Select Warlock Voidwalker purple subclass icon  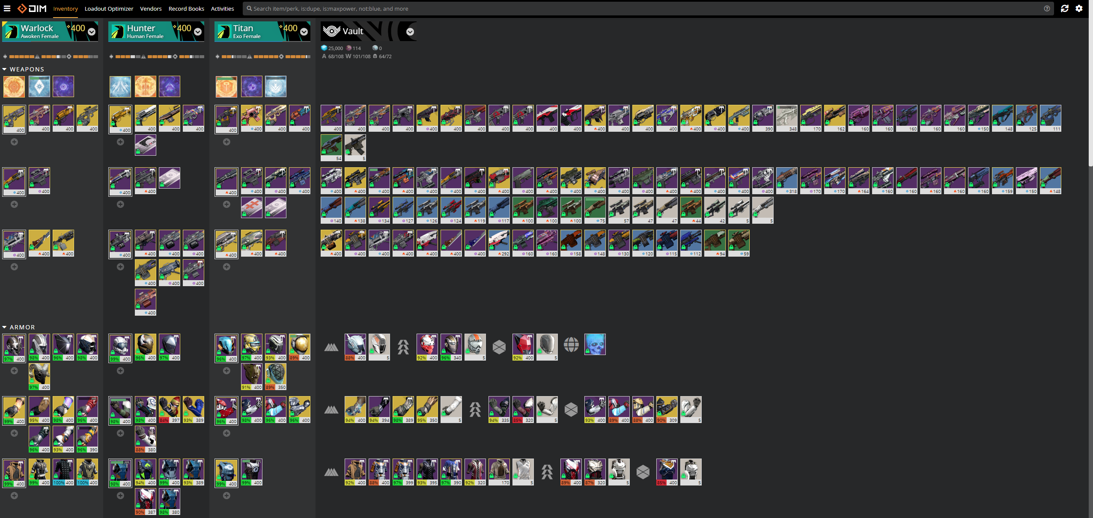(x=63, y=87)
